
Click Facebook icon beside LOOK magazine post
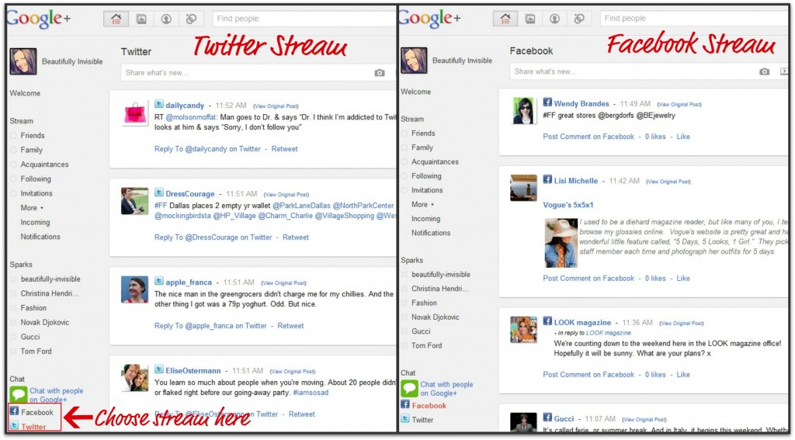[547, 321]
